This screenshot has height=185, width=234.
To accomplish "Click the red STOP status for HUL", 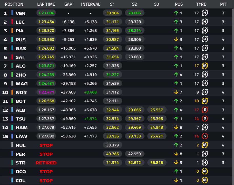I will point(46,145).
